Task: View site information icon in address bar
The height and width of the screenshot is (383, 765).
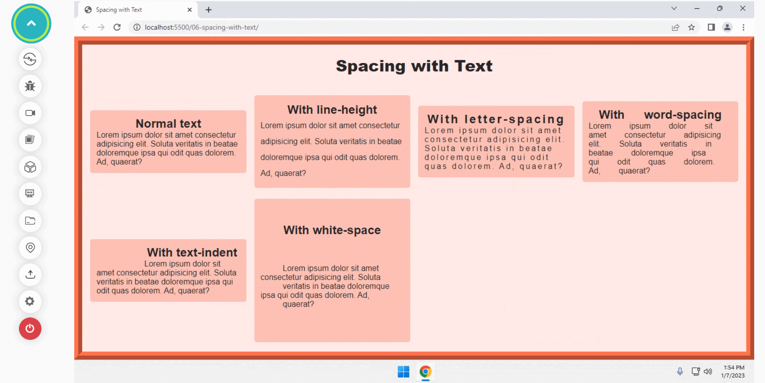Action: 137,27
